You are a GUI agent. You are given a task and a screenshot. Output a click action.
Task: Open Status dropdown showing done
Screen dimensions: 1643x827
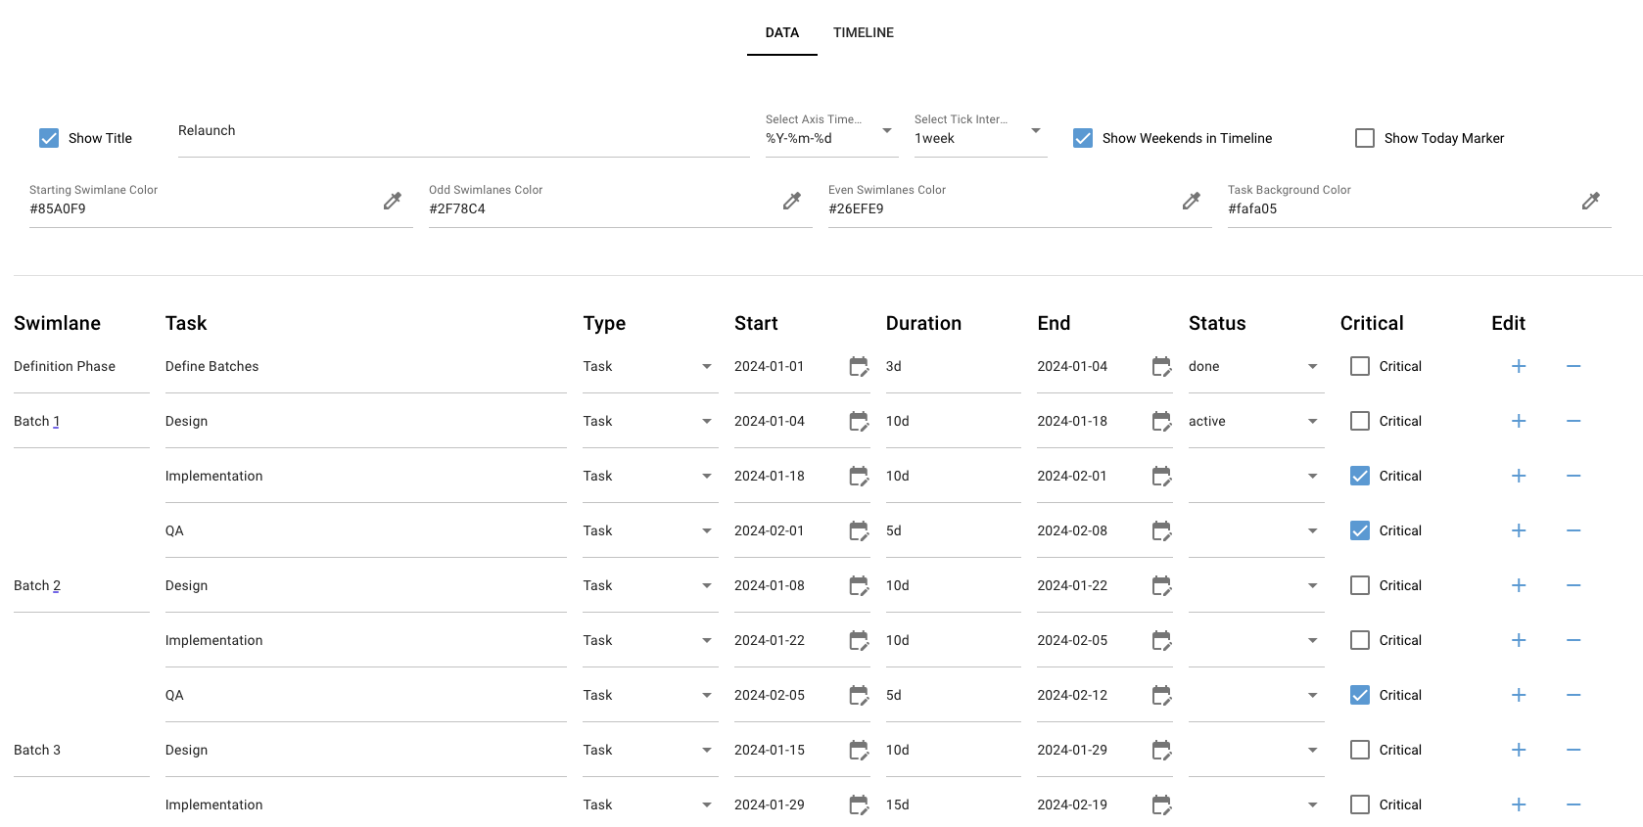point(1256,367)
